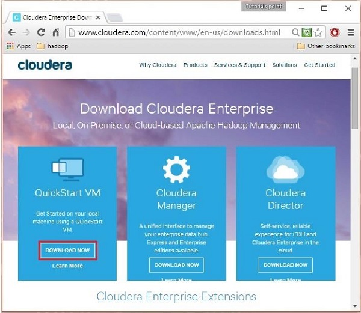
Task: Click the Cloudera Manager gear icon
Action: 176,168
